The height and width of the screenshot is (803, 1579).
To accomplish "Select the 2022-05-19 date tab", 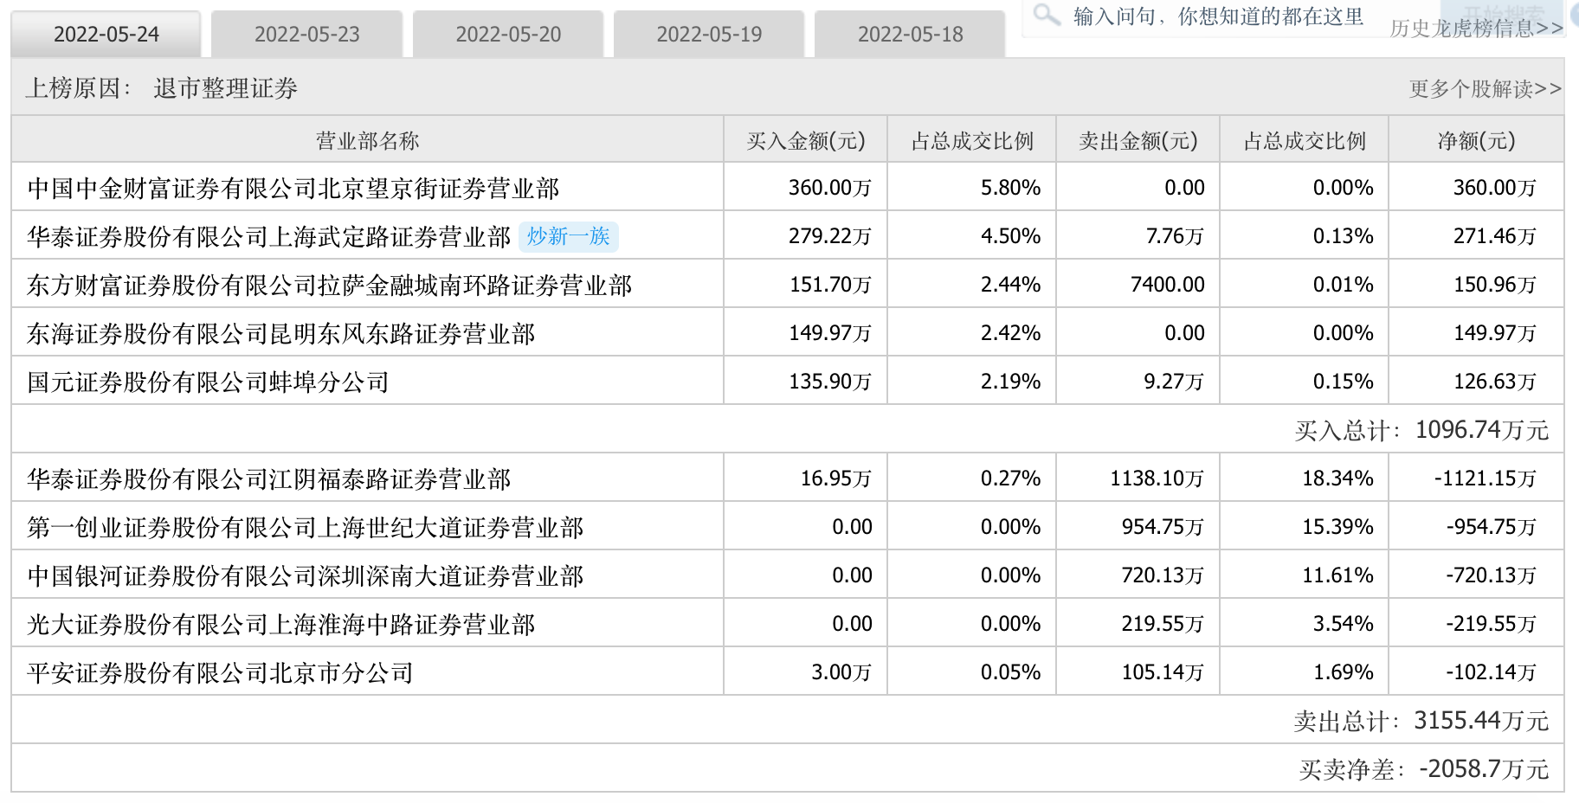I will coord(709,34).
